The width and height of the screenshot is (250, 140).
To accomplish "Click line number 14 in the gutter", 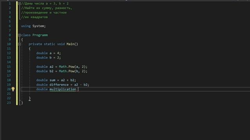I will (x=9, y=62).
